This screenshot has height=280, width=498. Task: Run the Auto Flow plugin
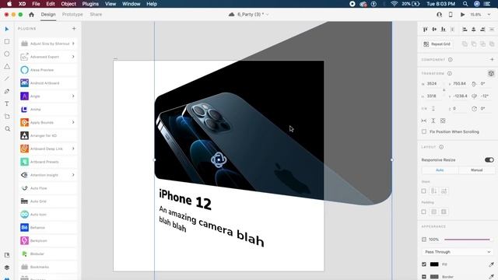[x=48, y=188]
